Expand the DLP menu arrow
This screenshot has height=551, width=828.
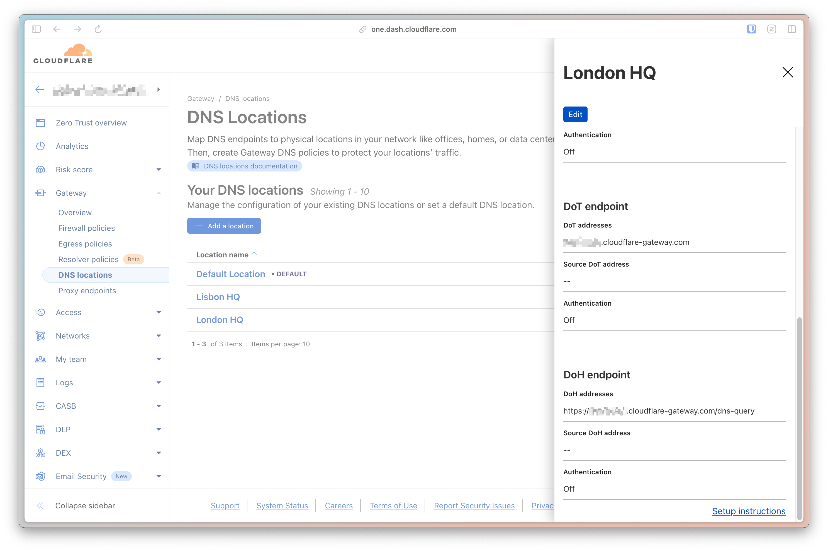pos(159,429)
